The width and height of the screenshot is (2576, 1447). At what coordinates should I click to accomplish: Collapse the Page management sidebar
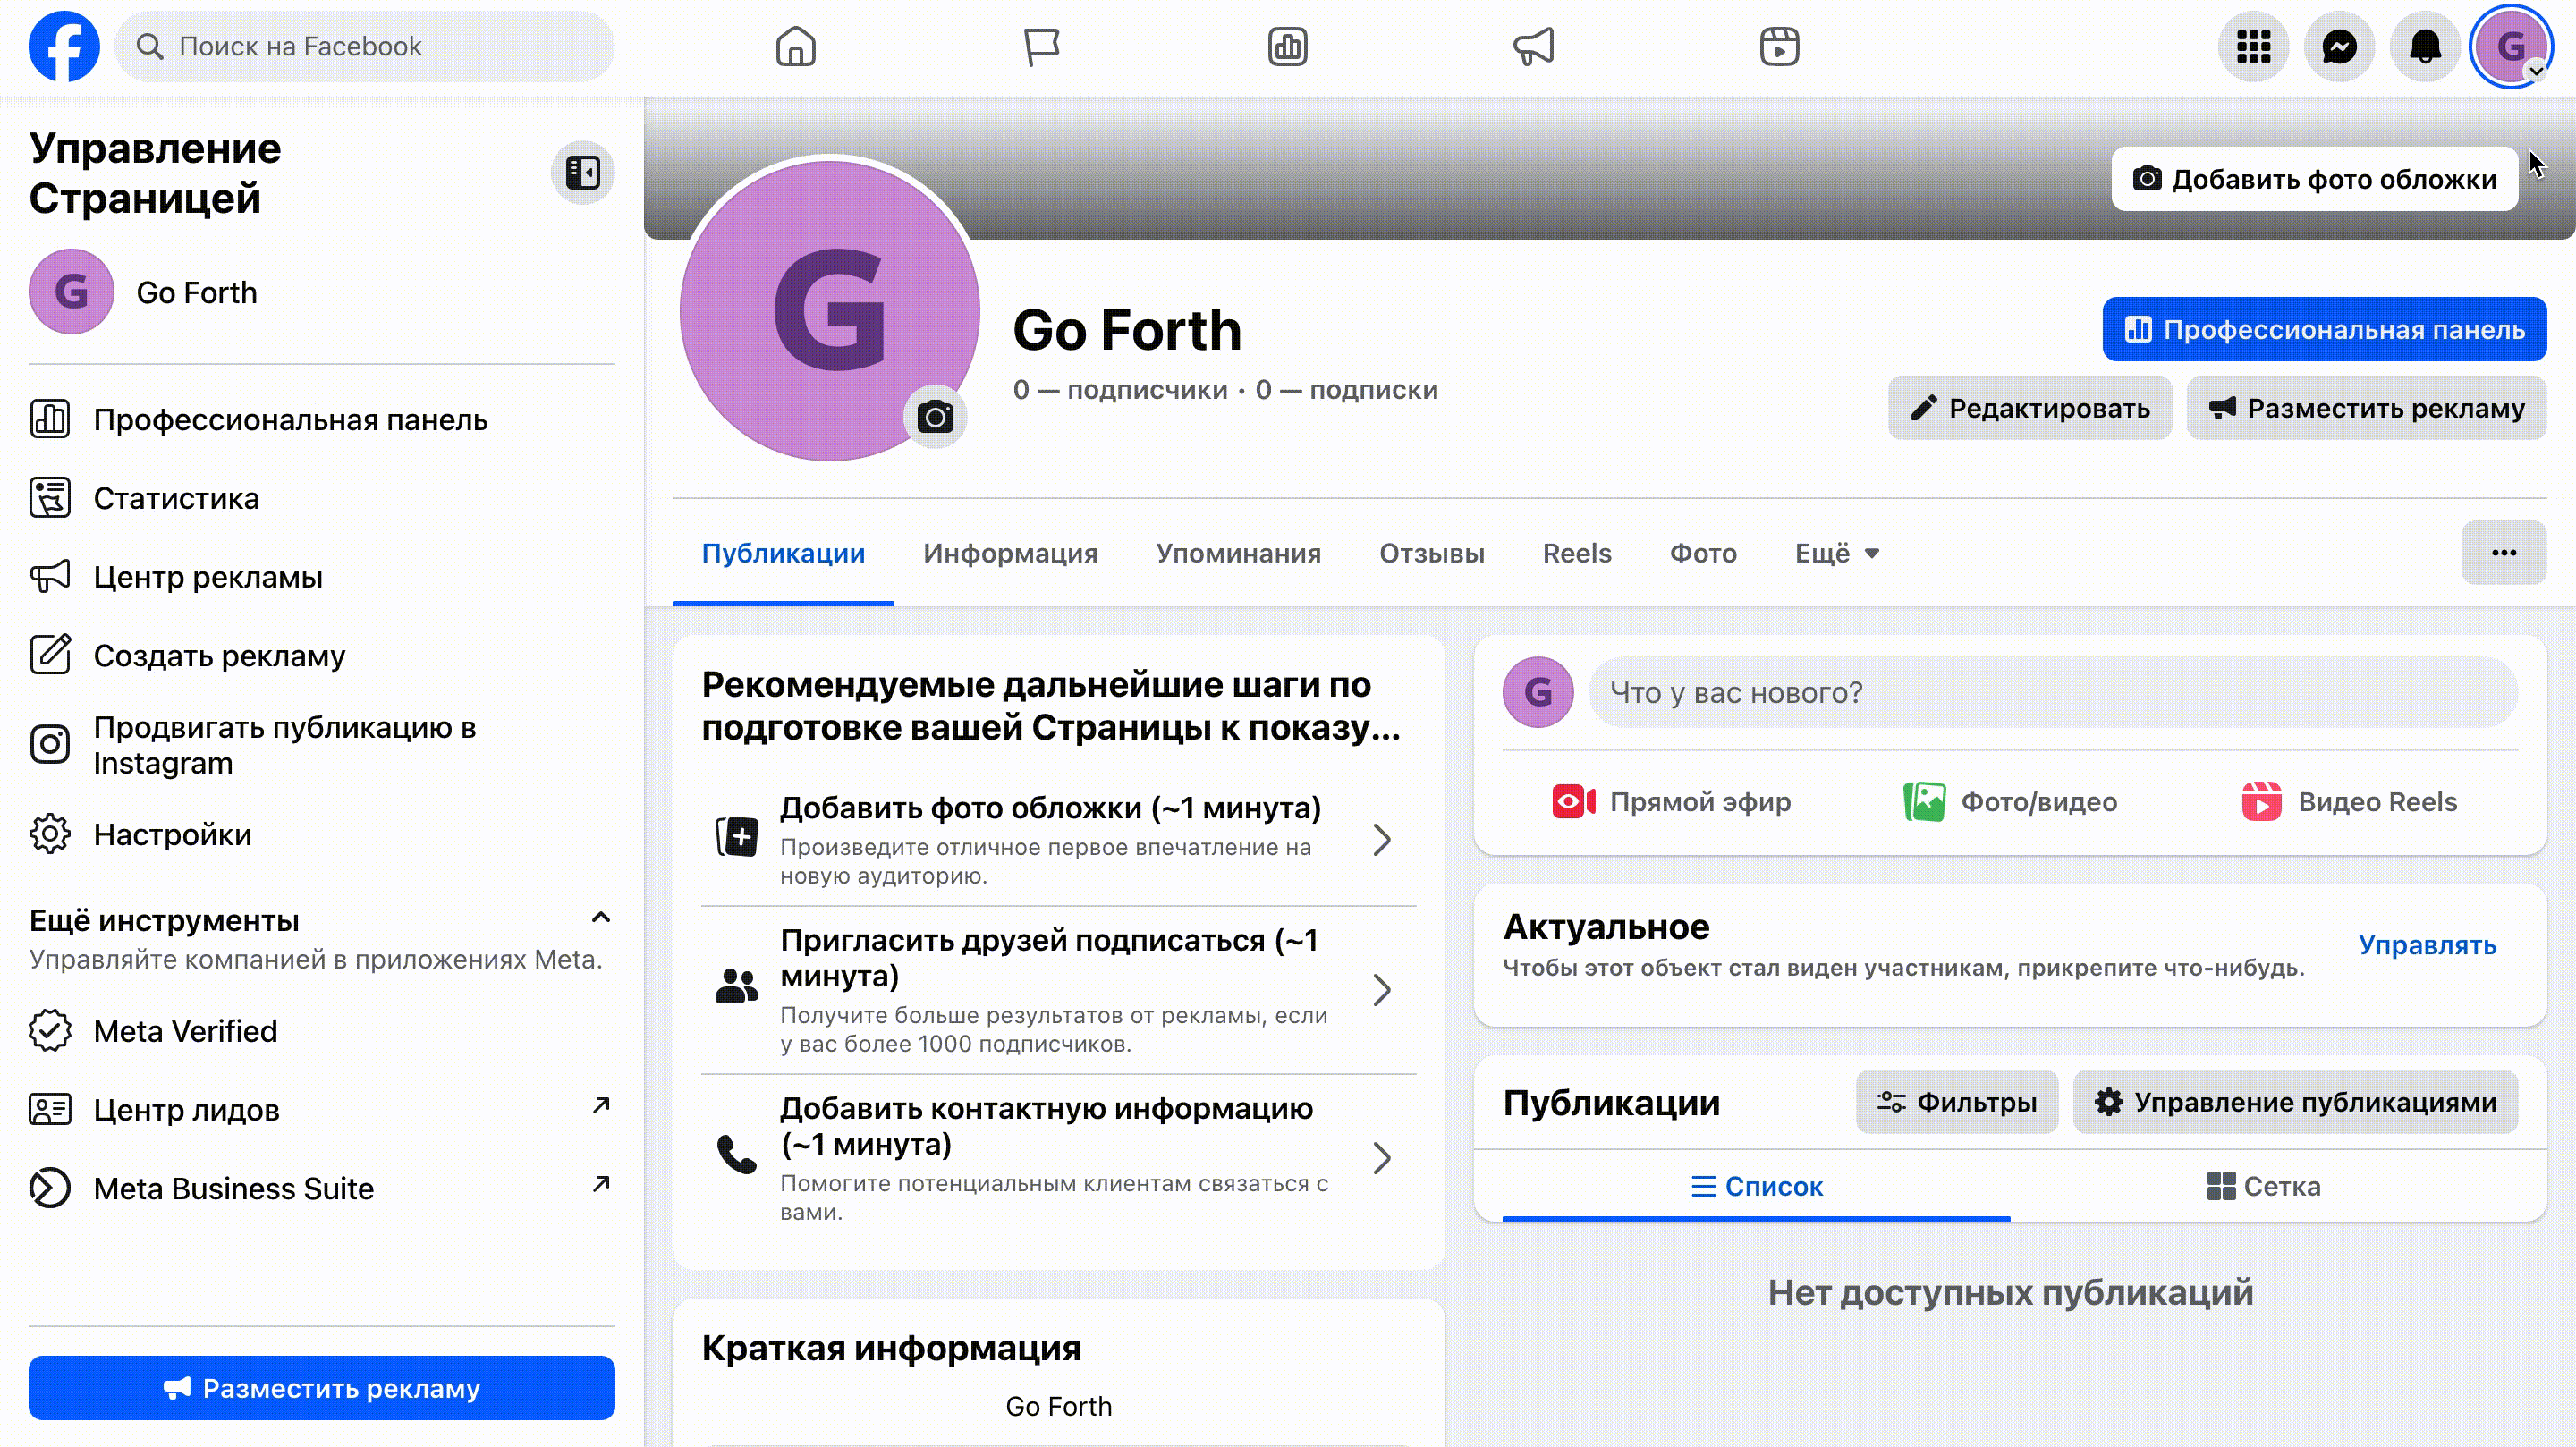click(x=583, y=173)
